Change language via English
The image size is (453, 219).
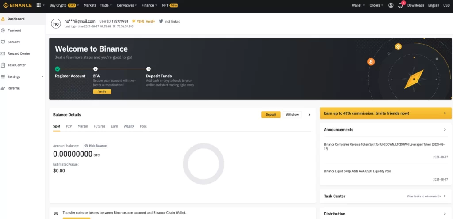[x=434, y=5]
